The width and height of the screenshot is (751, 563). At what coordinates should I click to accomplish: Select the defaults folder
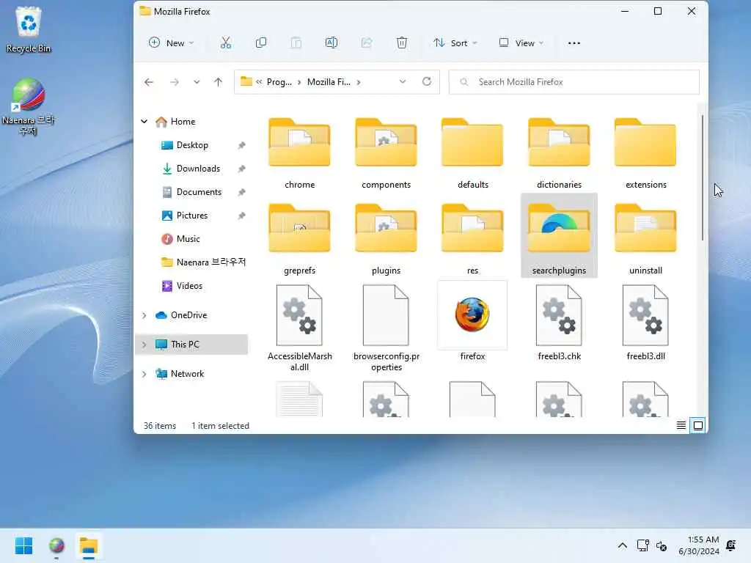click(x=472, y=153)
